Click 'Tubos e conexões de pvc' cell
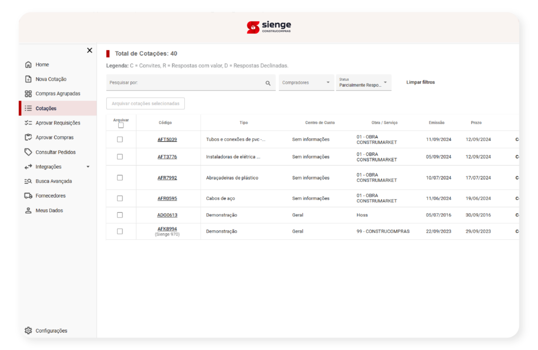538x350 pixels. click(236, 139)
